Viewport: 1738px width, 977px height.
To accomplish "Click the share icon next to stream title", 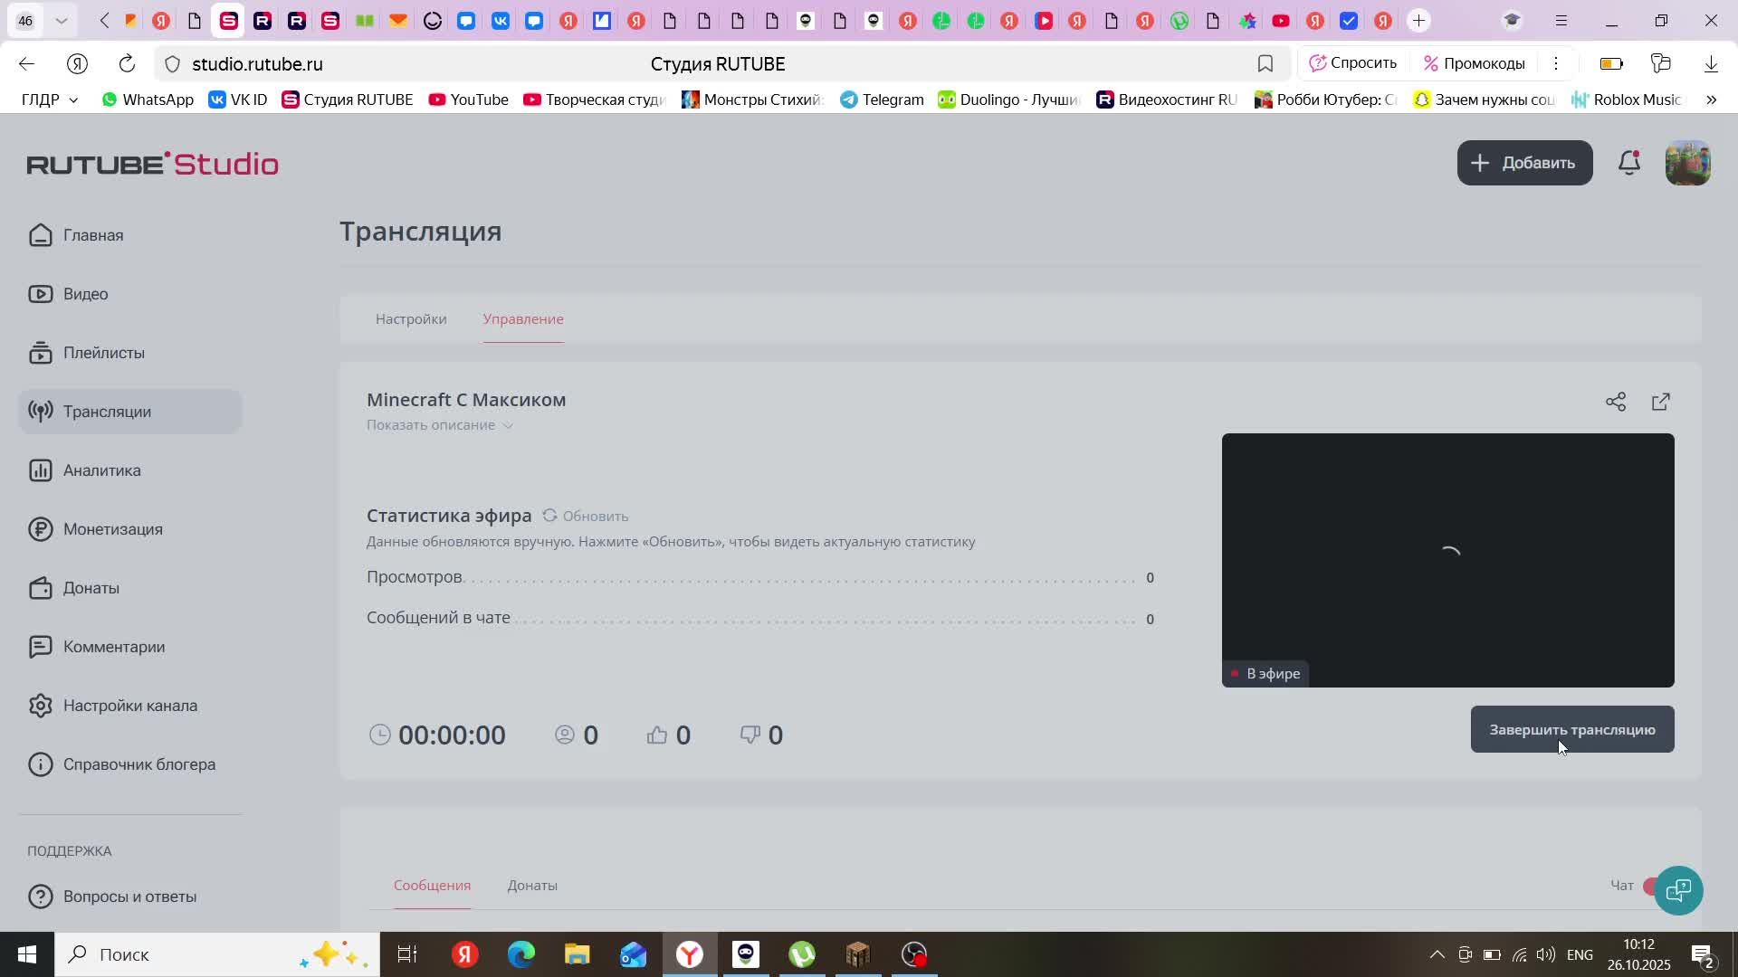I will (1616, 402).
